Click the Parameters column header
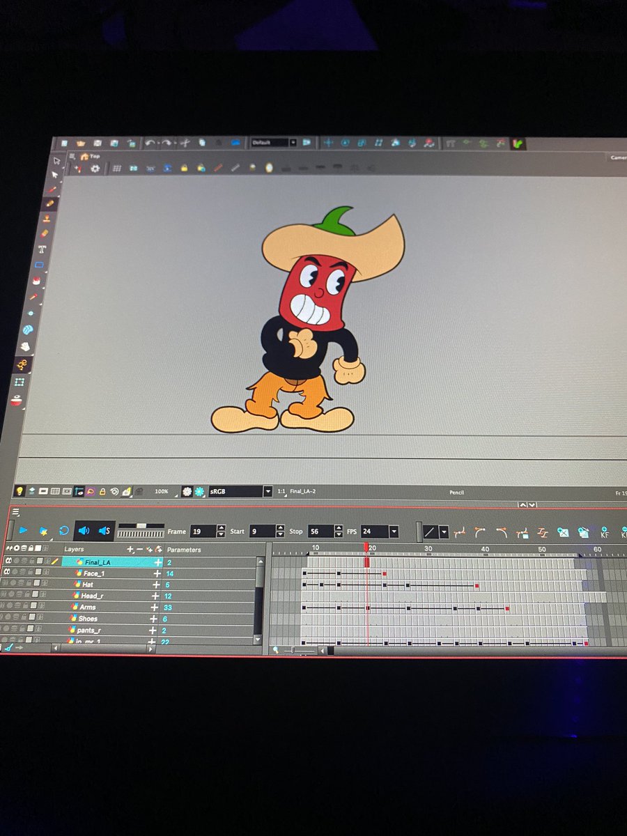Viewport: 627px width, 836px height. click(184, 550)
